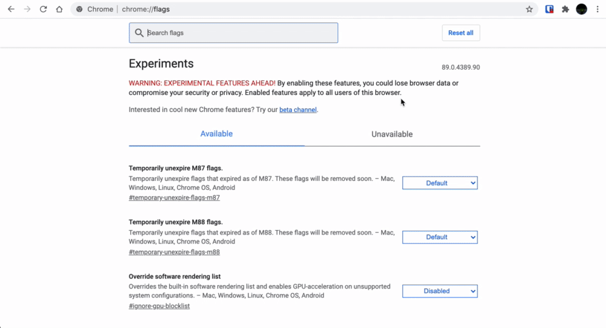The height and width of the screenshot is (328, 606).
Task: Click the magnifier icon in Search flags
Action: [139, 33]
